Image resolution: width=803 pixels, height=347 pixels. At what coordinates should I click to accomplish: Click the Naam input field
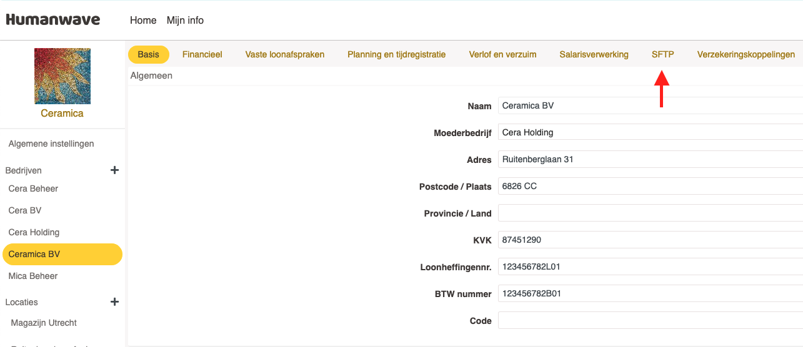[650, 105]
